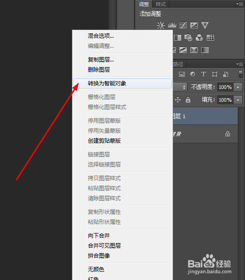Viewport: 245px width, 280px height.
Task: Add a Color Lookup adjustment (grid icon)
Action: click(x=210, y=37)
